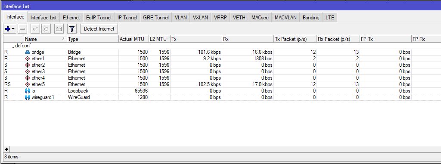This screenshot has width=441, height=164.
Task: Click the Enable checkmark icon
Action: [x=35, y=29]
